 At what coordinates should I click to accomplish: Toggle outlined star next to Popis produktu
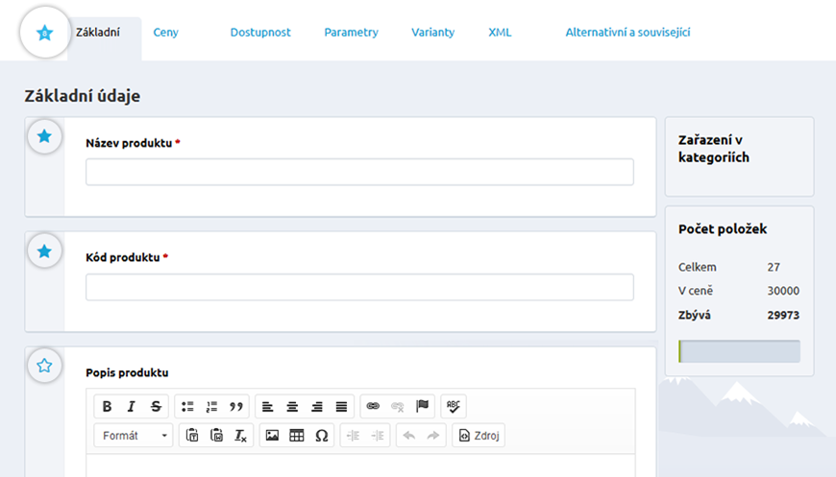[44, 366]
